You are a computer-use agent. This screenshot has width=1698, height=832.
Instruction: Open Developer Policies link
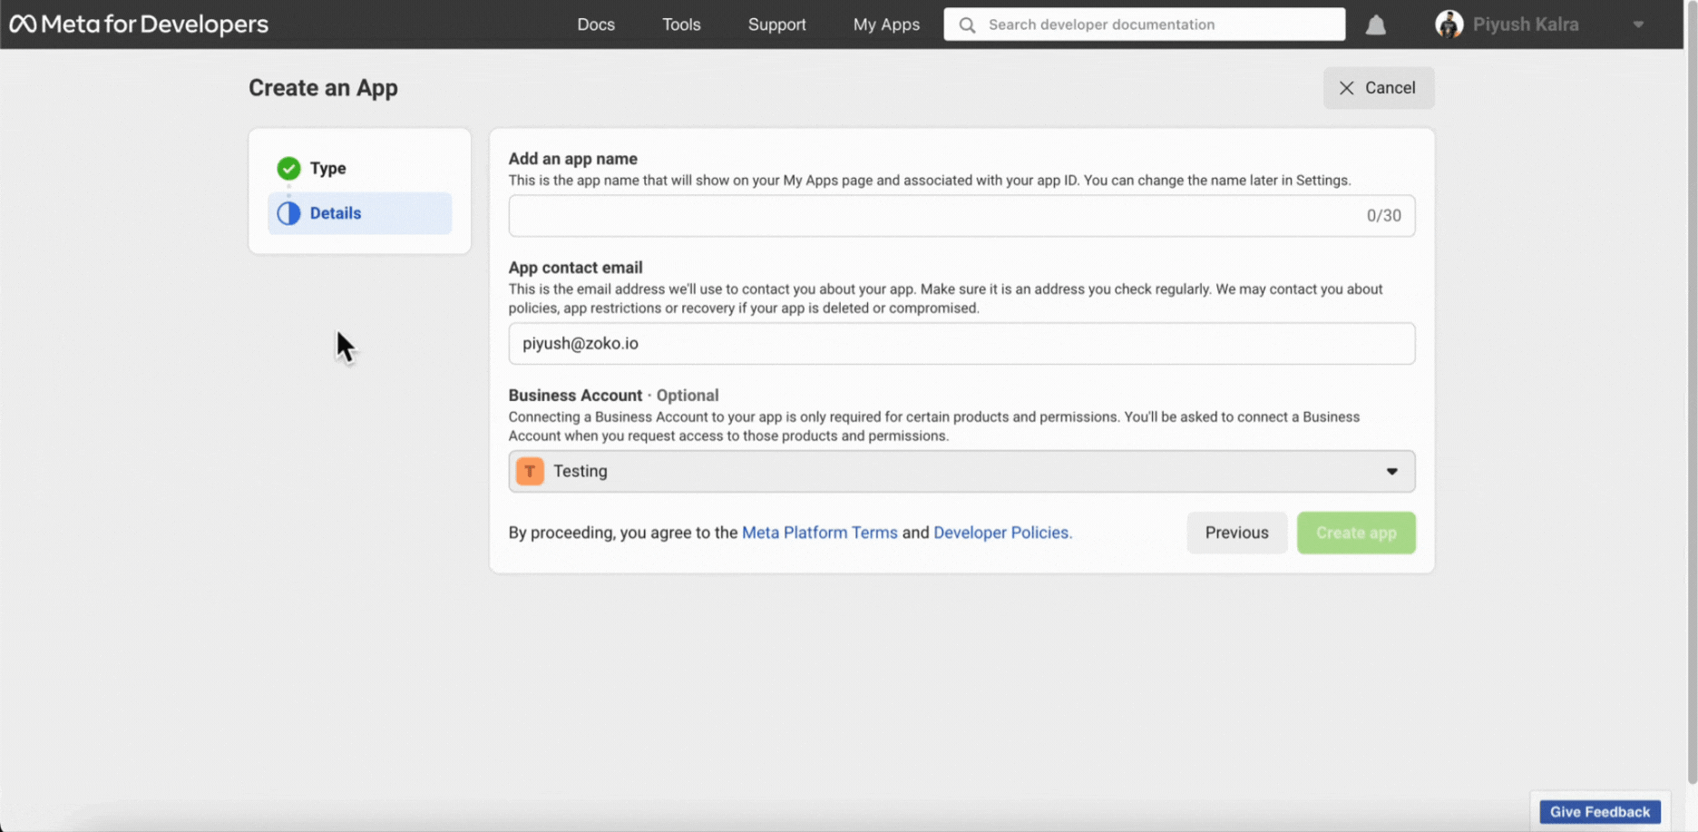click(1002, 533)
